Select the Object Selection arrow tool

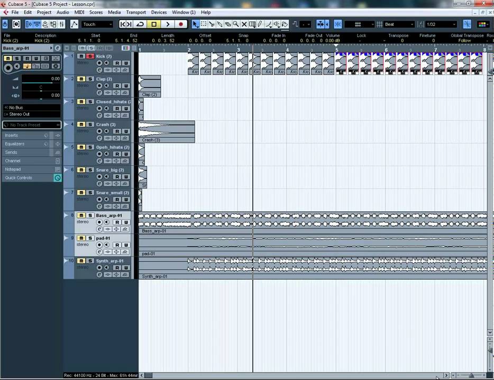click(195, 24)
